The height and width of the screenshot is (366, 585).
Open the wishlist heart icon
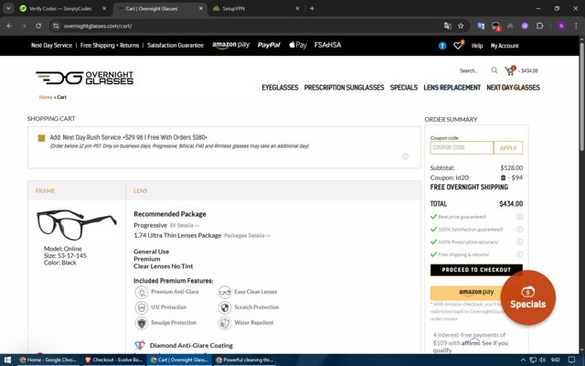point(458,46)
